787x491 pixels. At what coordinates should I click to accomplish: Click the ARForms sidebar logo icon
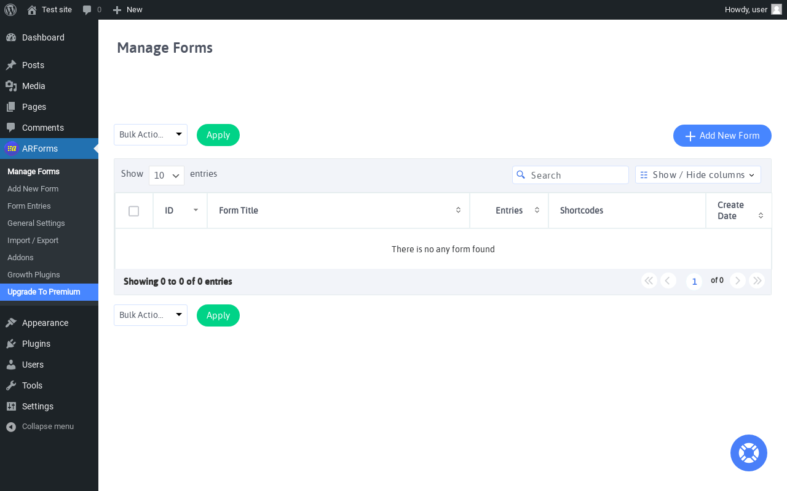(x=12, y=149)
